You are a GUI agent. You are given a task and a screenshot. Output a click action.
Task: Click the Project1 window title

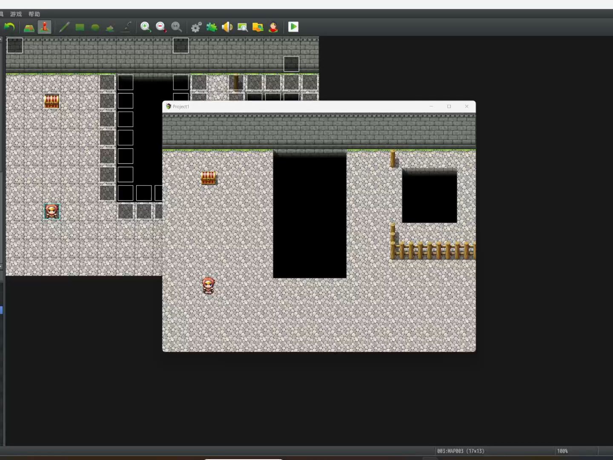click(x=181, y=106)
